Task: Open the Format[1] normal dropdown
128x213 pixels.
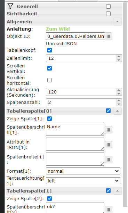Action: (83, 171)
